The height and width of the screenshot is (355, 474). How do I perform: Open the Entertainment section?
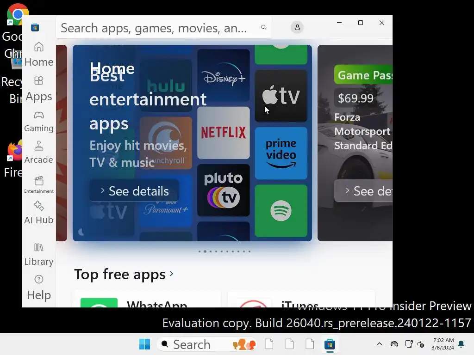39,185
